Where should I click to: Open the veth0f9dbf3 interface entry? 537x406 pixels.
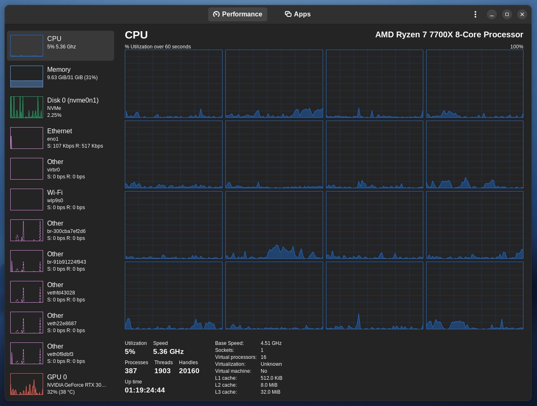(x=60, y=354)
